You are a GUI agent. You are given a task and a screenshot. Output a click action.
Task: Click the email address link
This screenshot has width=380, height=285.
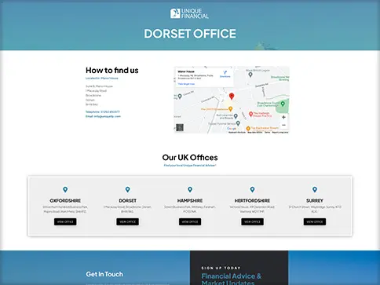[108, 116]
